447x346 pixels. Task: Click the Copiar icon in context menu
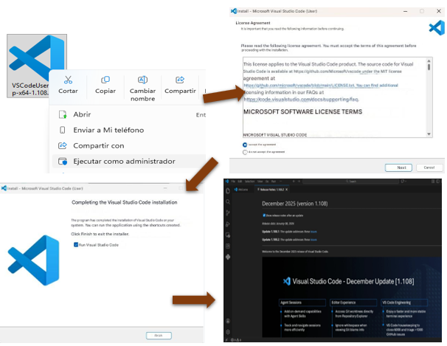[105, 80]
